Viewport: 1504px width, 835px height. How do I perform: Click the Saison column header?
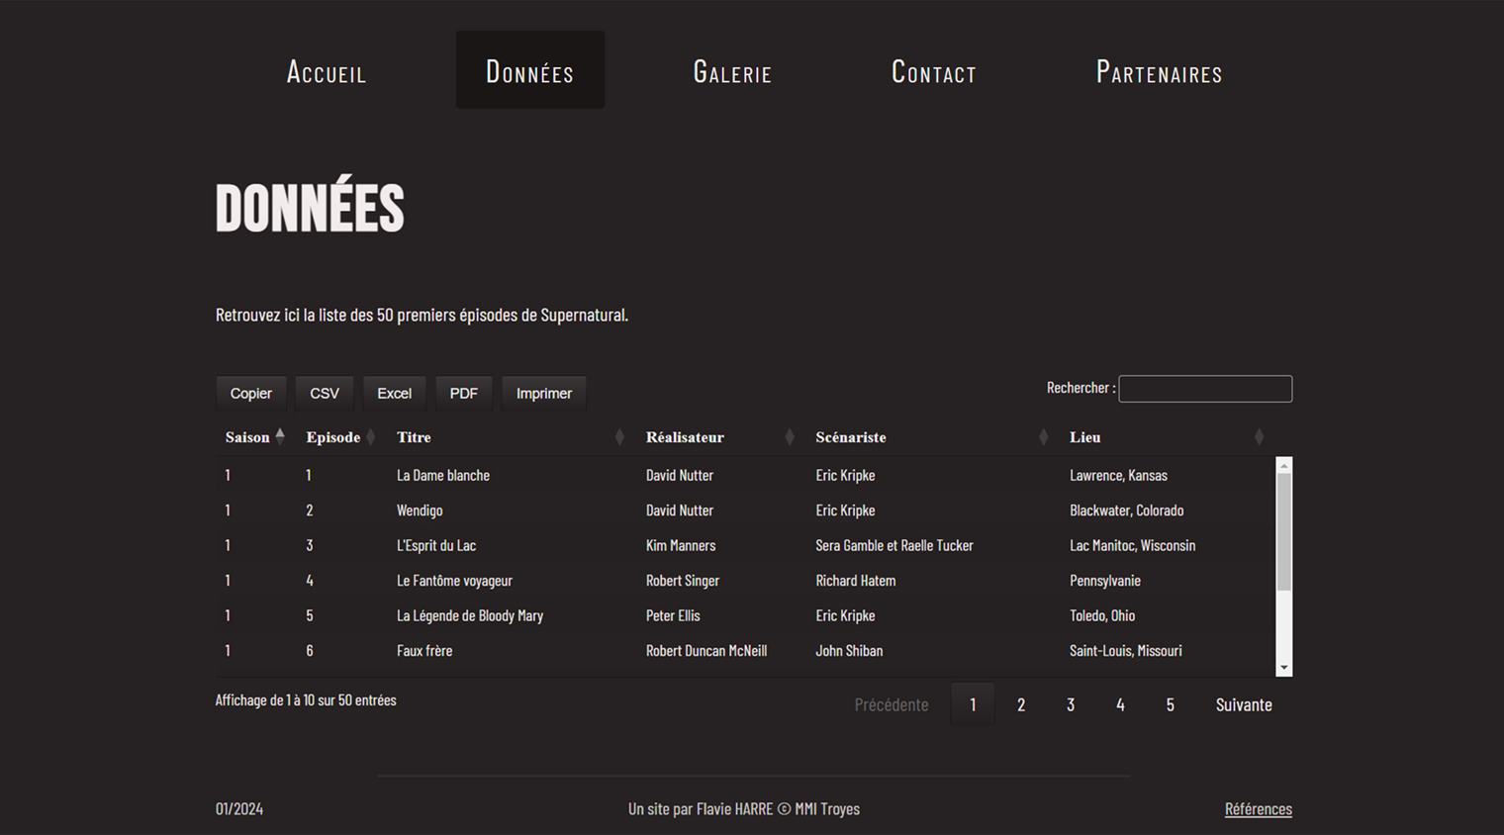247,437
